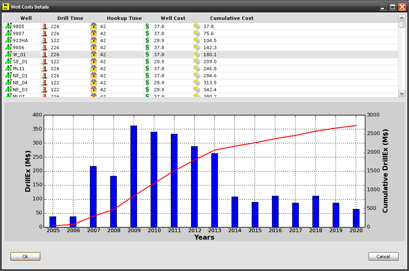Sort by the Drill Time column header
409x271 pixels.
coord(70,18)
